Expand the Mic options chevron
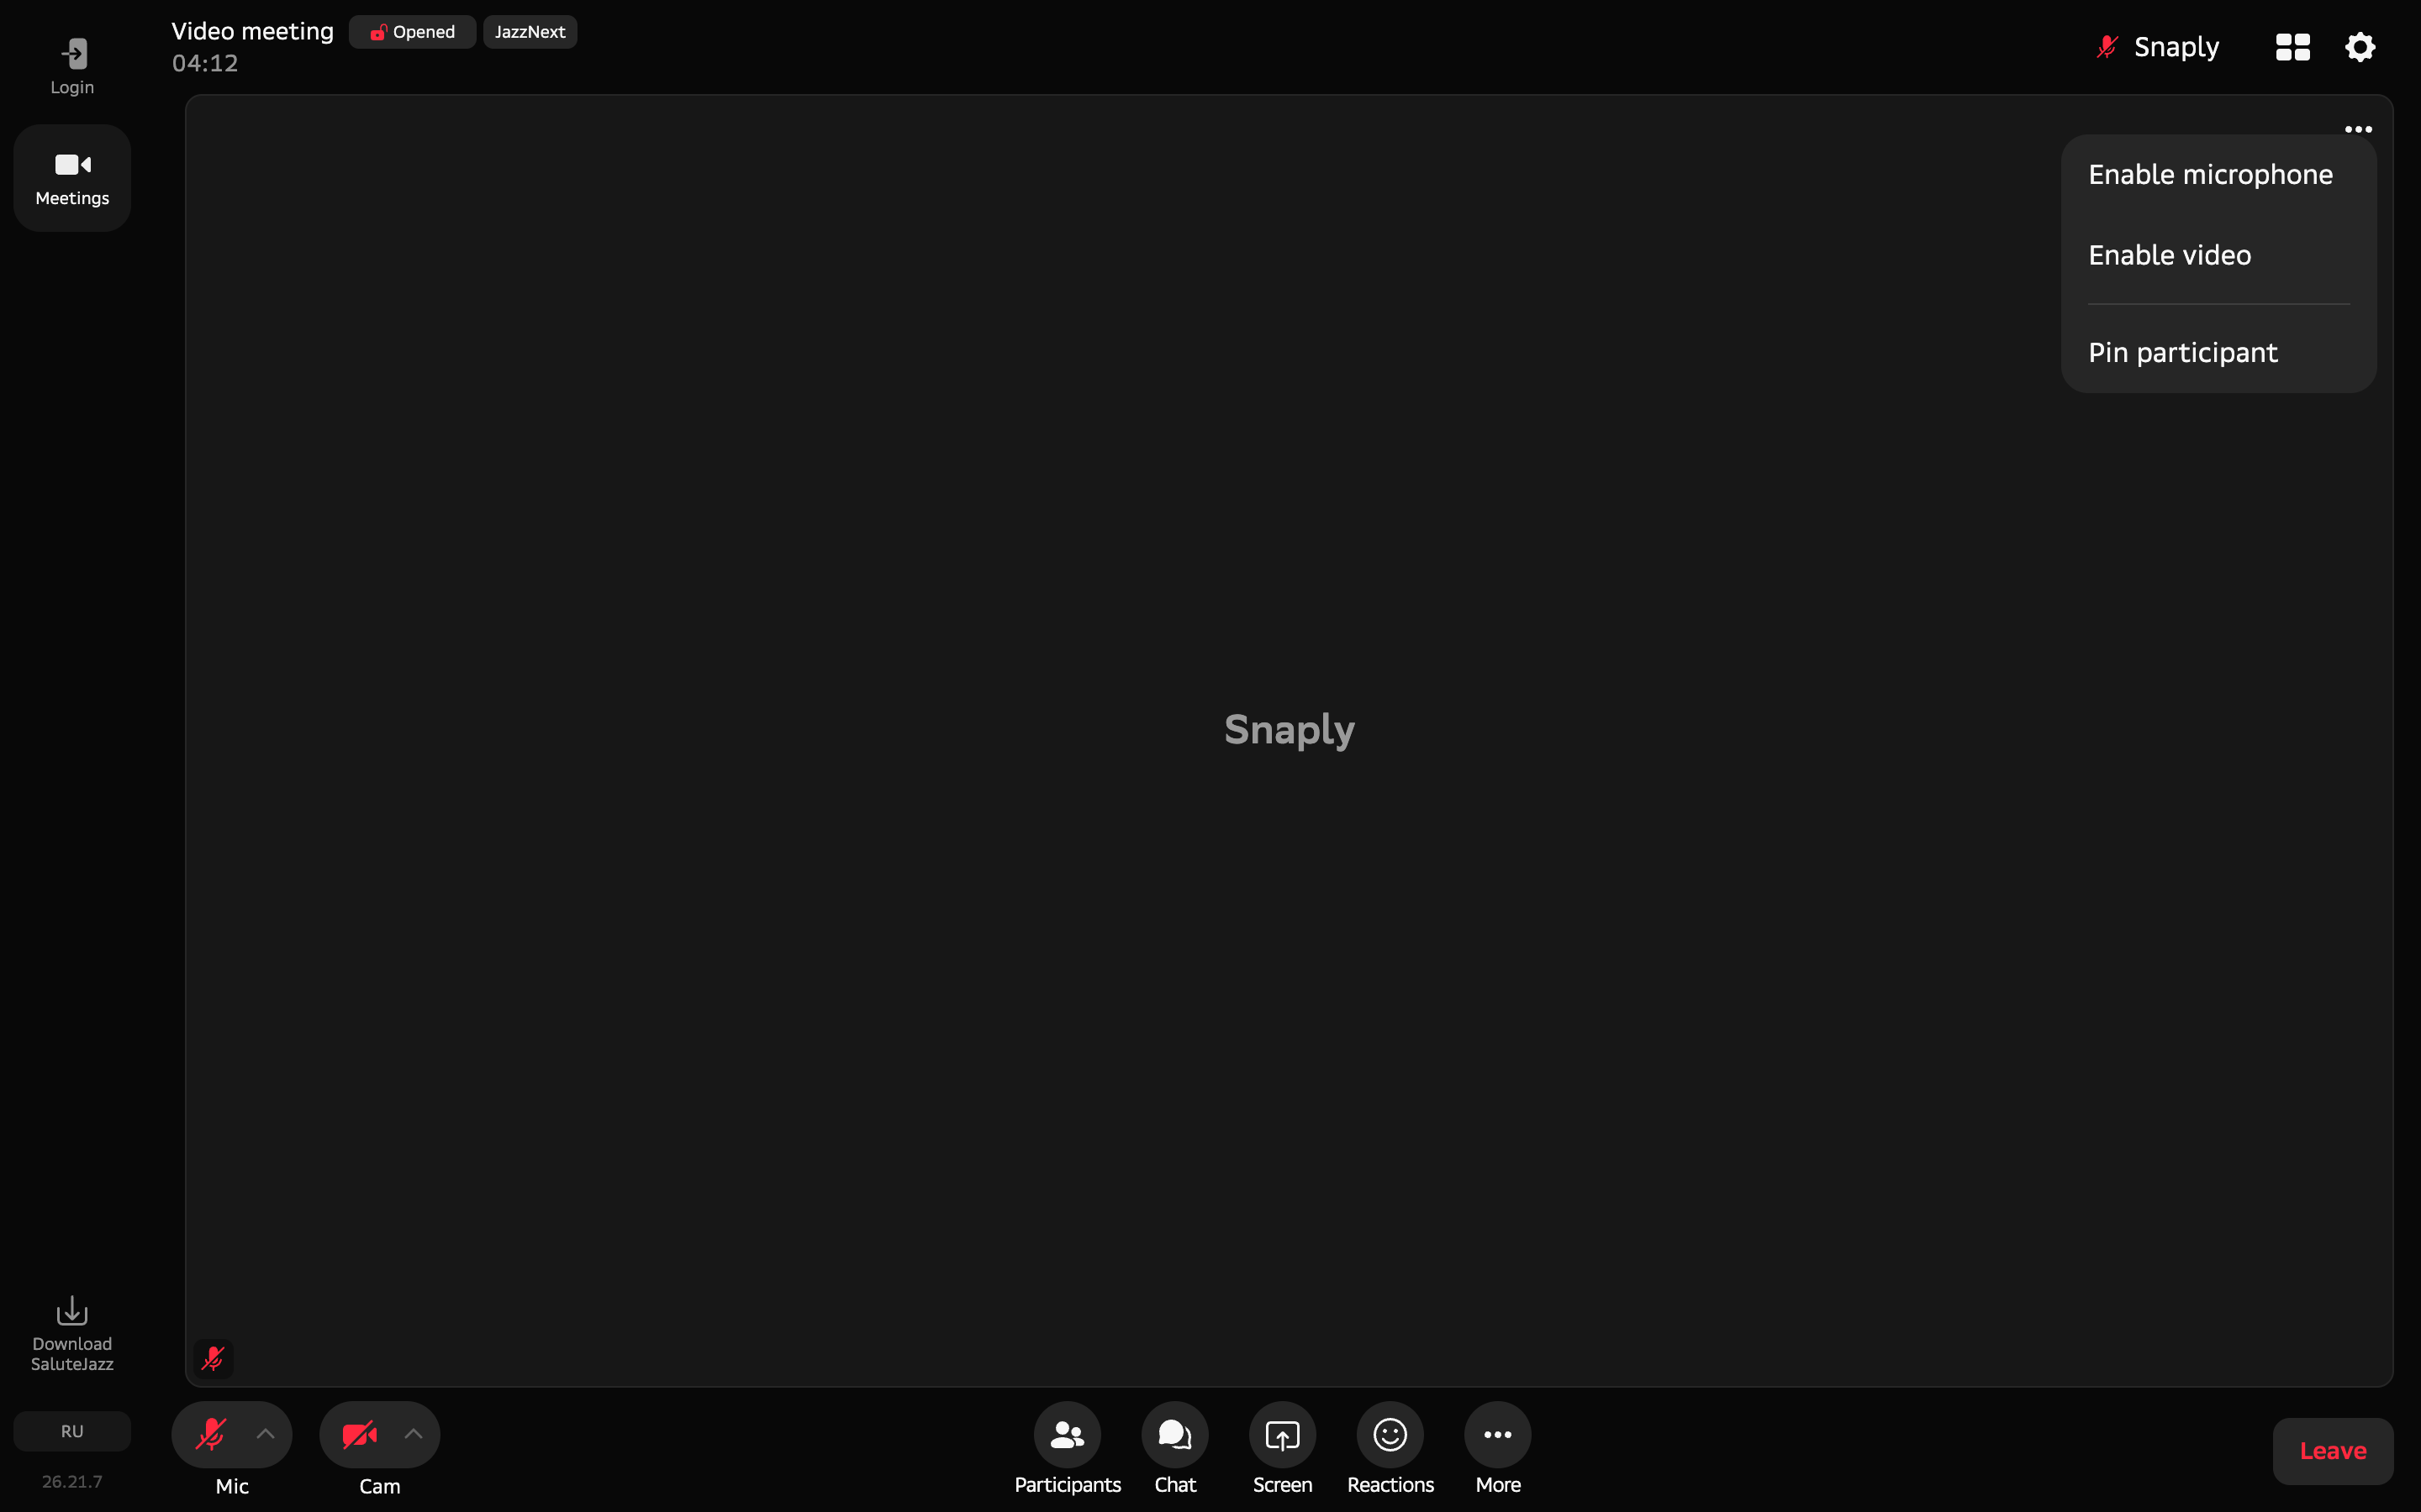Screen dimensions: 2421x1512 click(x=265, y=1434)
